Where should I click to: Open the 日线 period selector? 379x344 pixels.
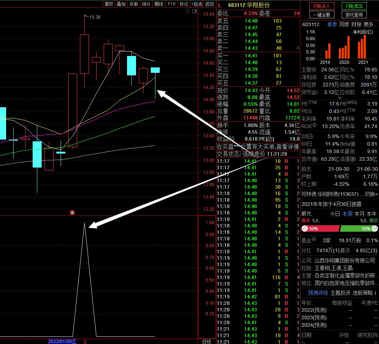coord(207,341)
